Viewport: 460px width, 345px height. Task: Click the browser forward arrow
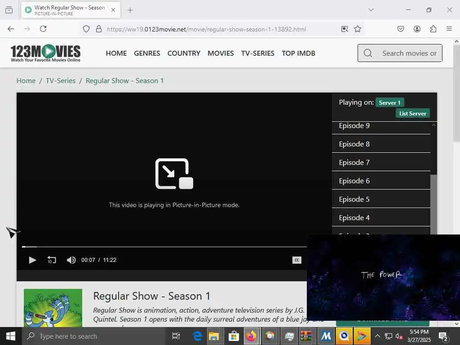27,29
